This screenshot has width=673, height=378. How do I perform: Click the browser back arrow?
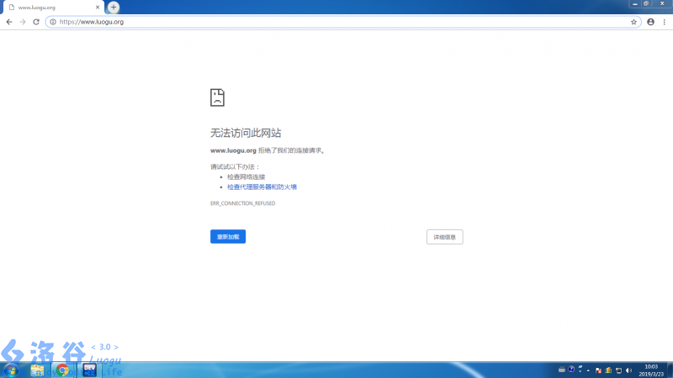tap(9, 22)
